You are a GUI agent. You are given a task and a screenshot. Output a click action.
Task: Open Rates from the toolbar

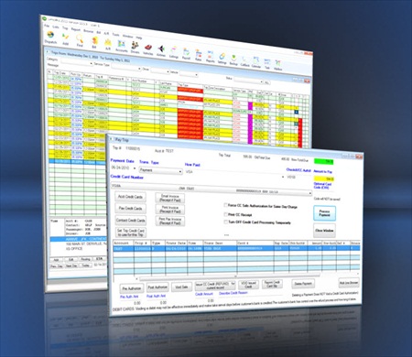click(199, 55)
